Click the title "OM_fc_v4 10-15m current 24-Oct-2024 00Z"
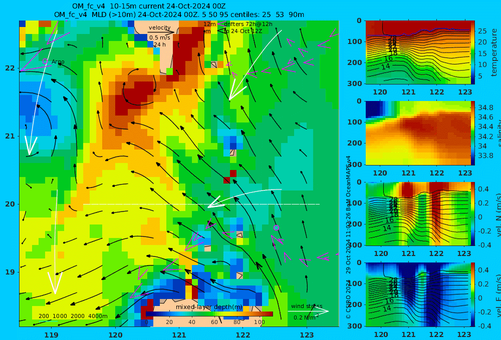Screen dimensions: 501x340 [x=149, y=6]
